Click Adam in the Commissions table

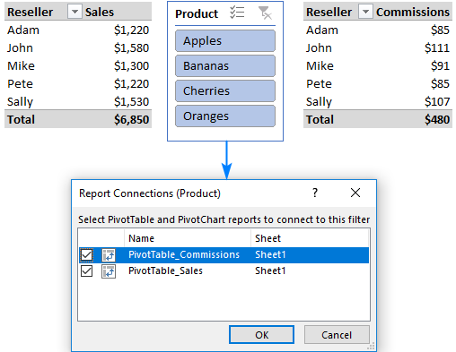point(322,30)
